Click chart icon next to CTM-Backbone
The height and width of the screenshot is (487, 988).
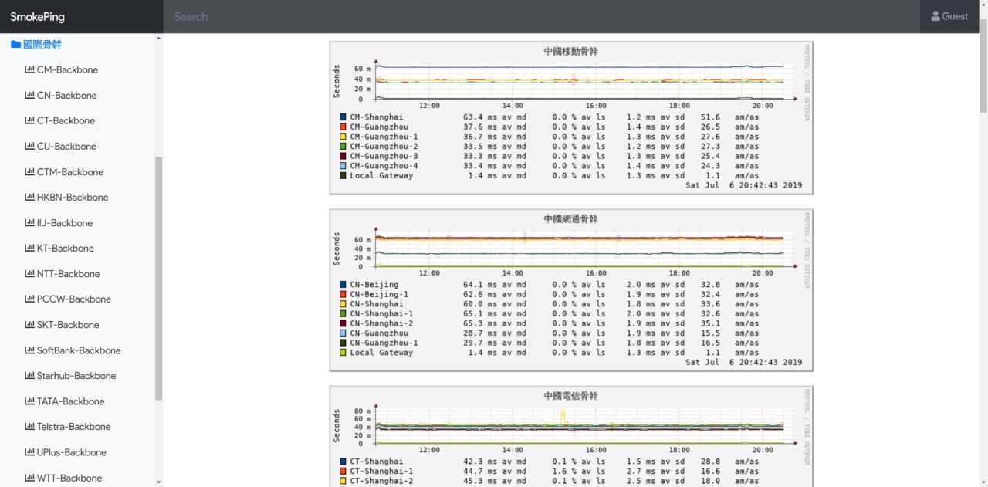[x=29, y=172]
